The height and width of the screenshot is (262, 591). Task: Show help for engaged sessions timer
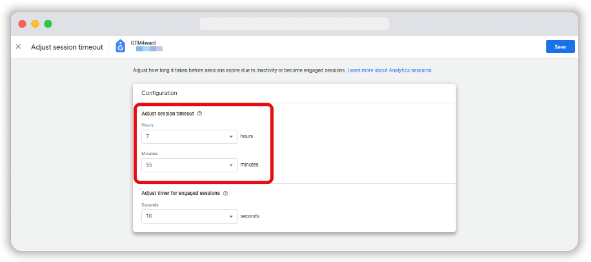pos(225,193)
